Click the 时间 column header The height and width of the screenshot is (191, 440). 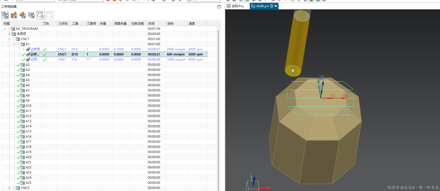click(x=156, y=24)
